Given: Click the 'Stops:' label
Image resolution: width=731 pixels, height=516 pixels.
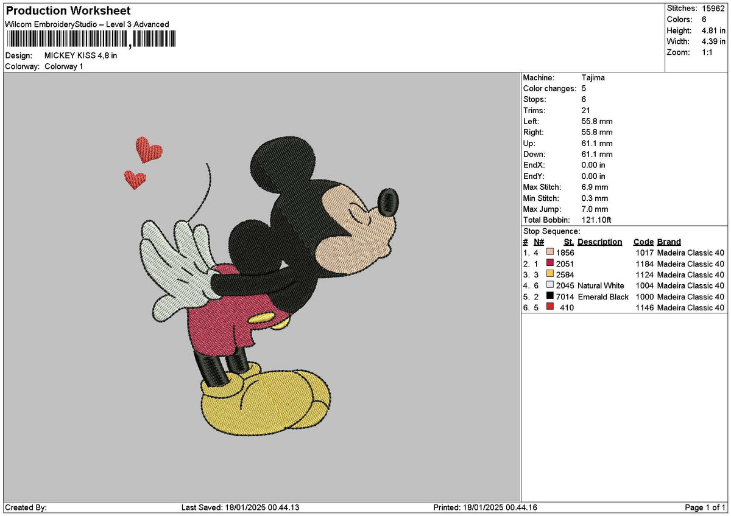Looking at the screenshot, I should tap(535, 100).
